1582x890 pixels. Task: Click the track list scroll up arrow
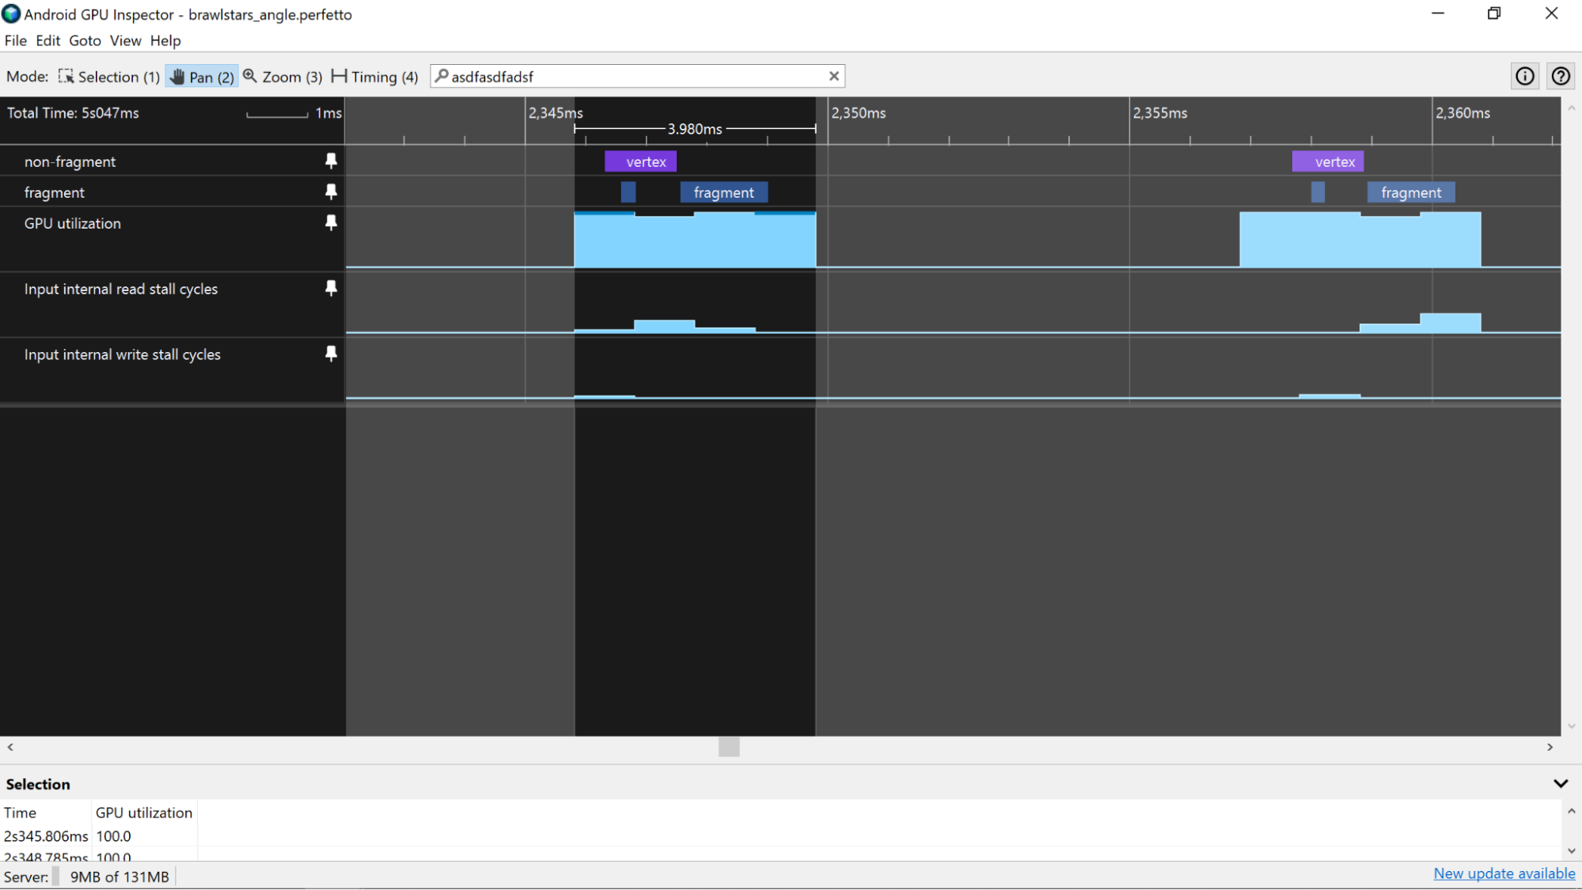1571,108
